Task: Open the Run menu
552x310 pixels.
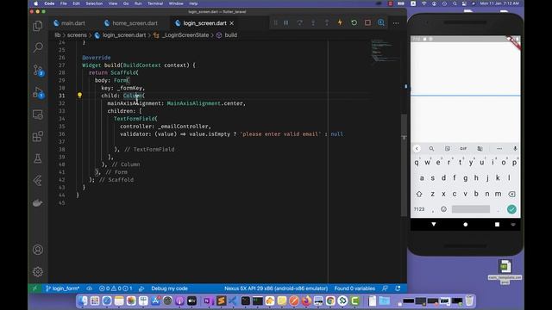Action: [138, 3]
